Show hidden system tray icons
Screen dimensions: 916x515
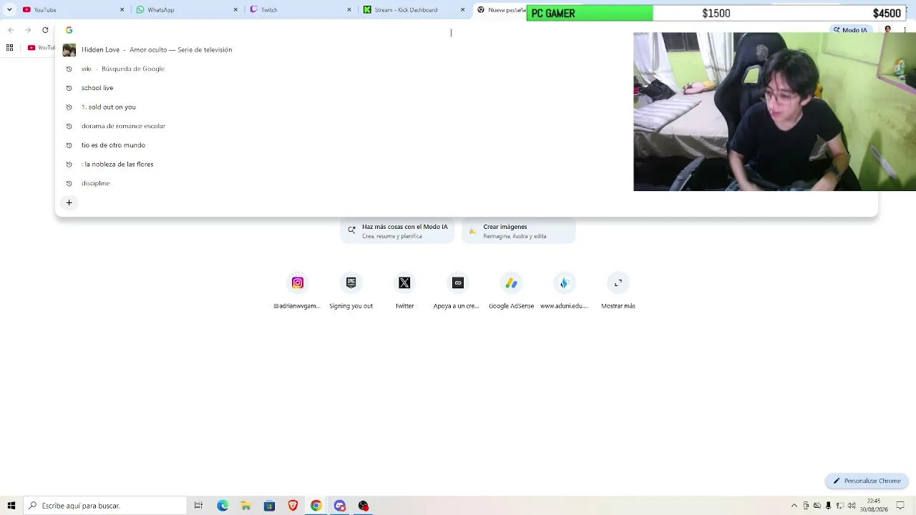[794, 506]
